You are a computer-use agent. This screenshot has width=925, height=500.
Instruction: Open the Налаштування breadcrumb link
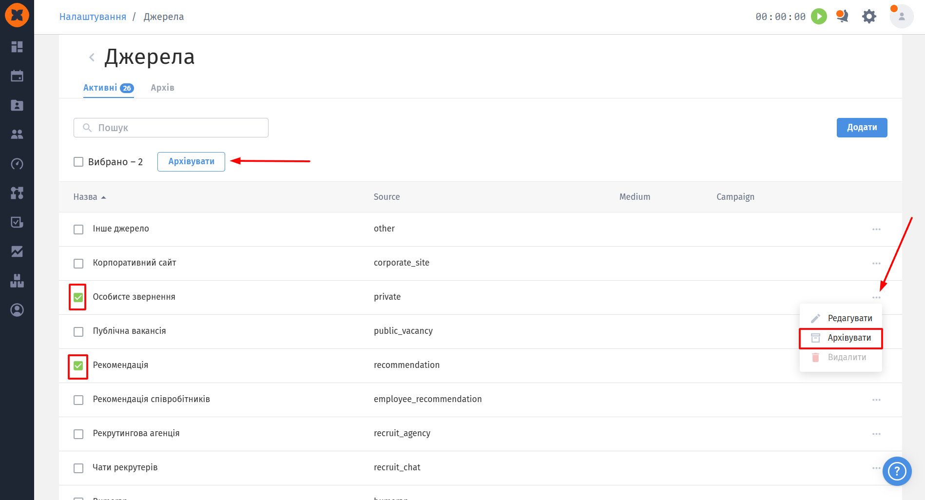pyautogui.click(x=93, y=17)
